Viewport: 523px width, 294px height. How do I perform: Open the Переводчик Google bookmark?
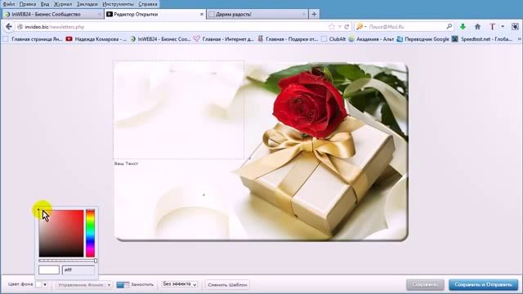(423, 39)
